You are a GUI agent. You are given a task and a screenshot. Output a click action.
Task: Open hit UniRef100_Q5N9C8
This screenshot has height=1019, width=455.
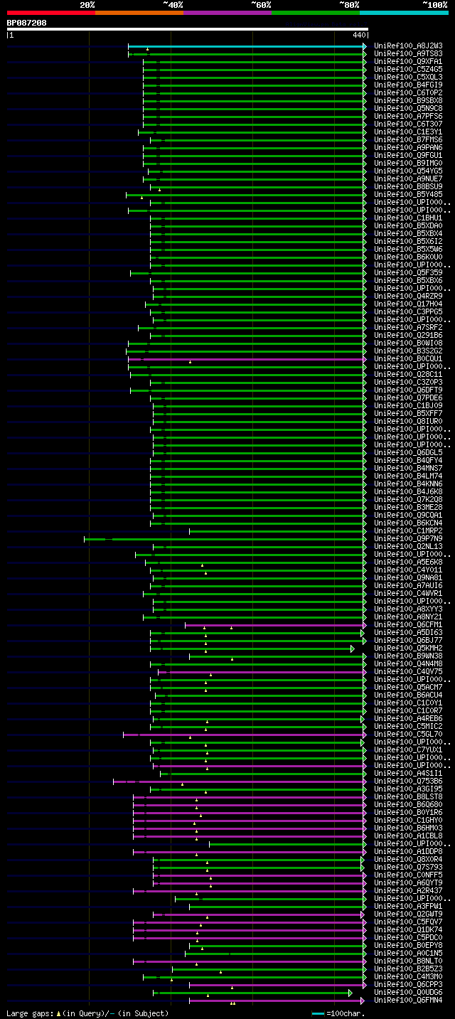408,109
